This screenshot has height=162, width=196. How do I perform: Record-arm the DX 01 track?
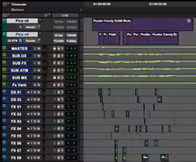[28, 92]
